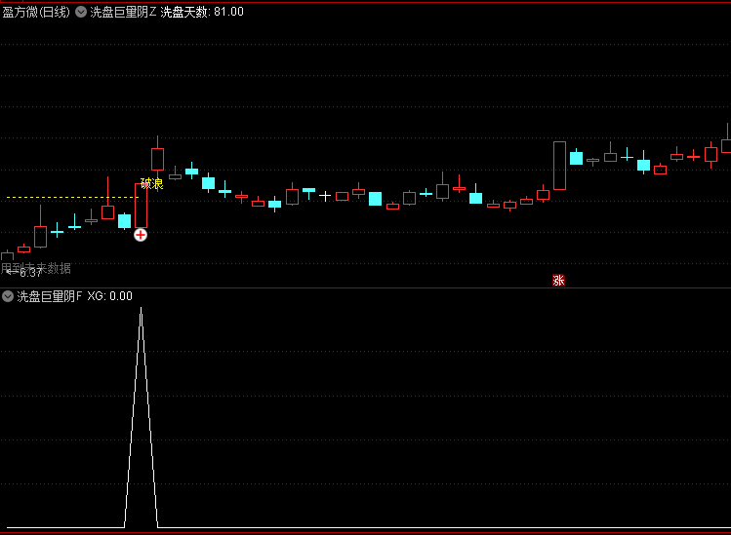Click the 洗盘巨量阴Z indicator name
This screenshot has width=731, height=535.
(x=123, y=12)
